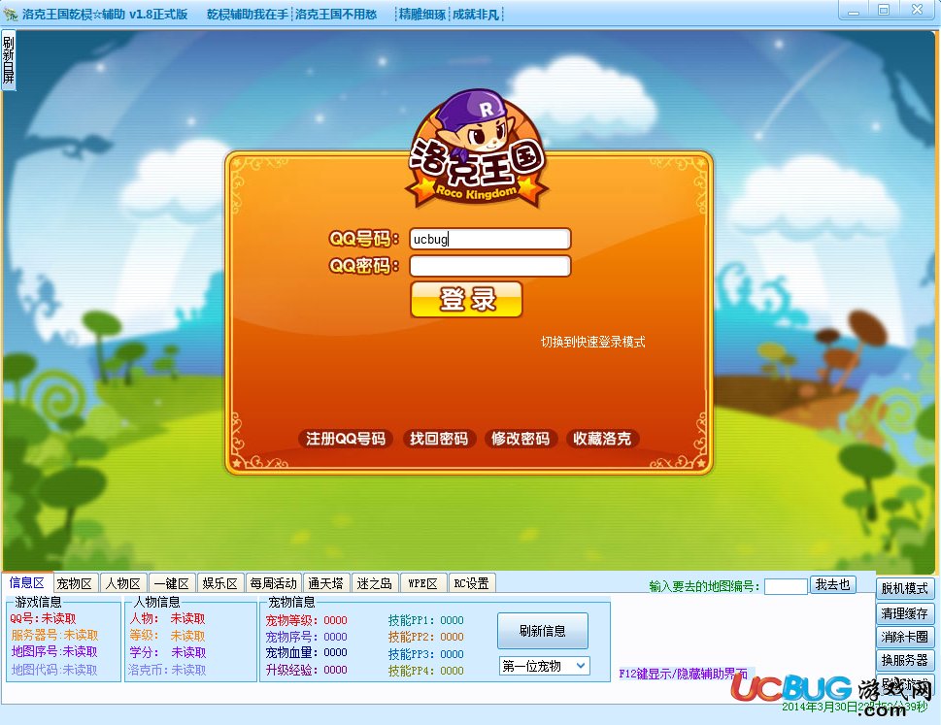Click the 洛克币:未读取 text
Screen dimensions: 941x725
point(167,670)
